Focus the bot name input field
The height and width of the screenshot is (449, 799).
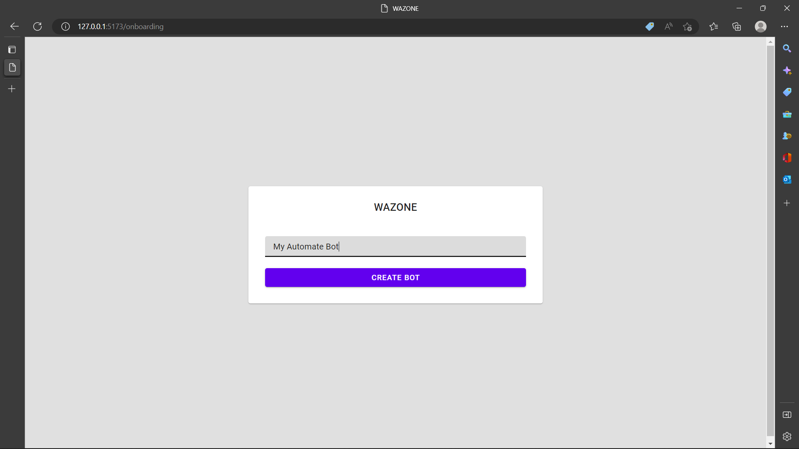395,247
